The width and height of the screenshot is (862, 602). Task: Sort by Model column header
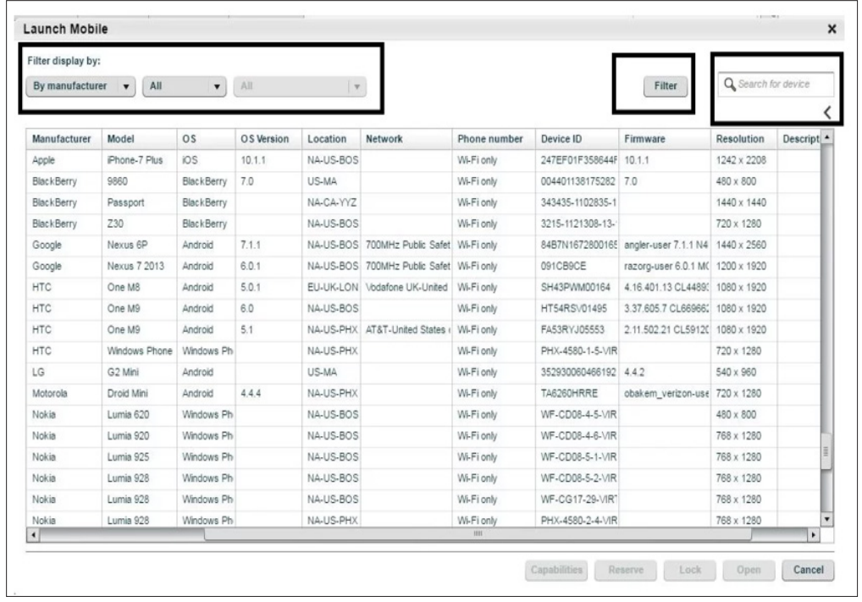pos(139,139)
